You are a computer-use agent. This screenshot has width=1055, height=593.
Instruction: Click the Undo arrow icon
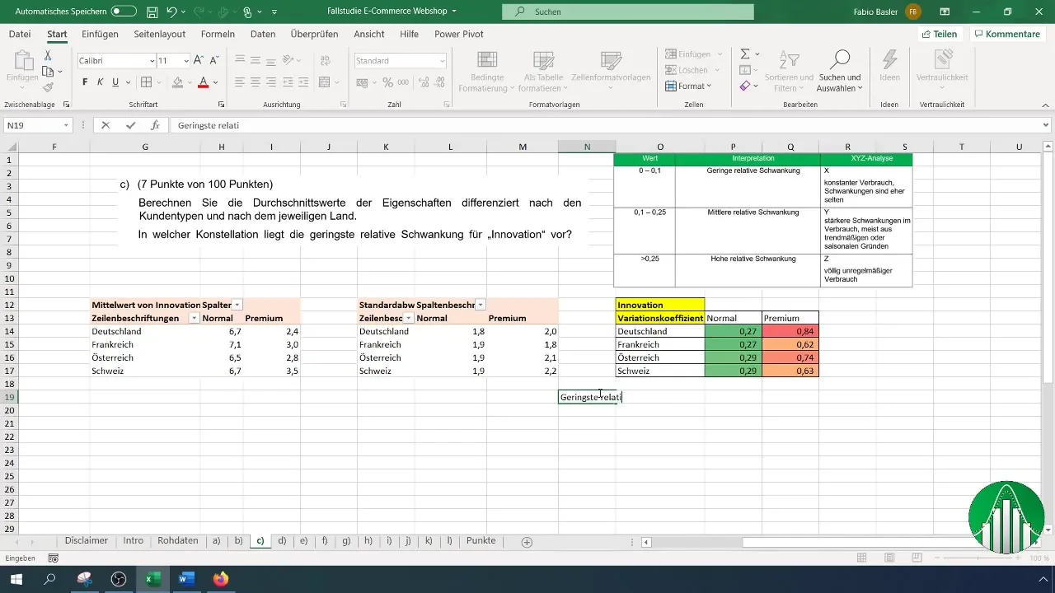click(x=171, y=12)
